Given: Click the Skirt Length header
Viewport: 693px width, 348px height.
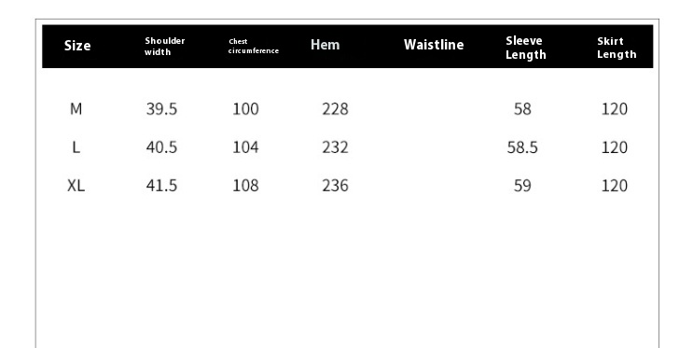Looking at the screenshot, I should pos(617,48).
